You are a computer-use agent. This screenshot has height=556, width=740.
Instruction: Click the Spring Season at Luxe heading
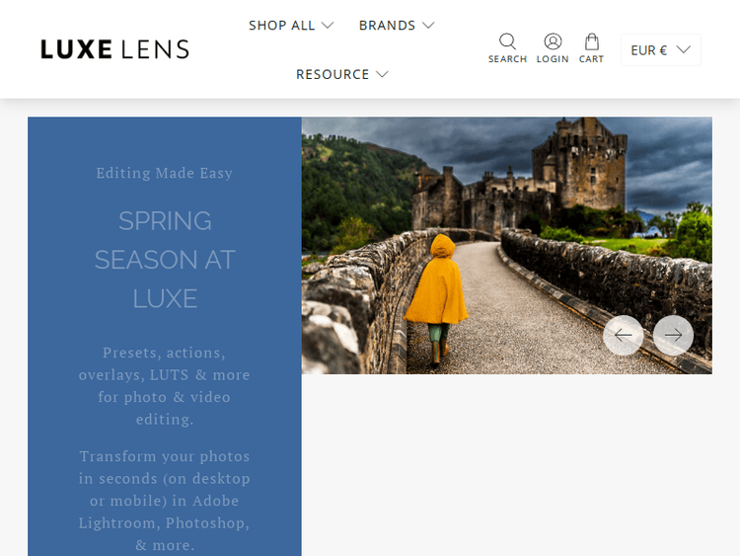click(x=165, y=260)
